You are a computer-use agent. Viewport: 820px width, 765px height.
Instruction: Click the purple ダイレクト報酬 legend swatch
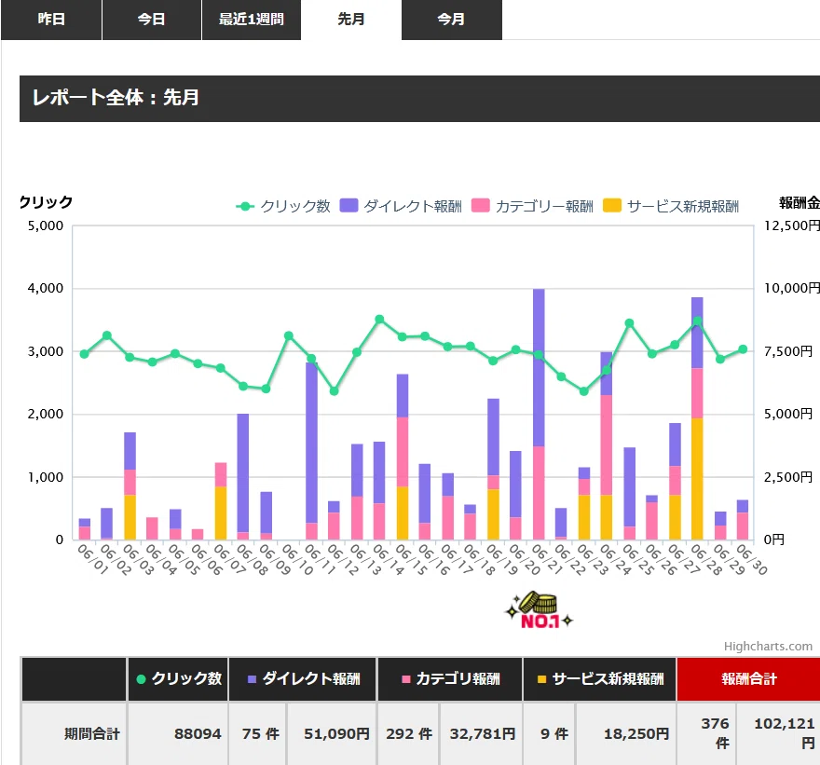pyautogui.click(x=348, y=206)
